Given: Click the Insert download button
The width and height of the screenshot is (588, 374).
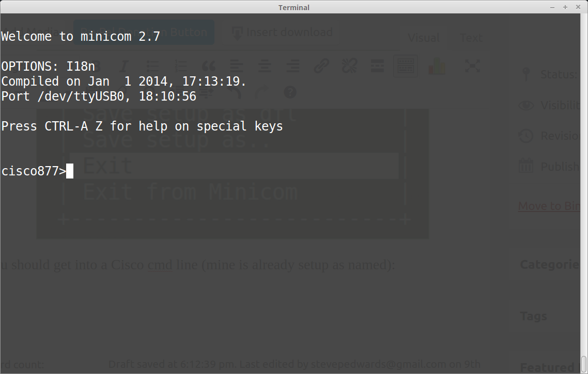Looking at the screenshot, I should [282, 32].
